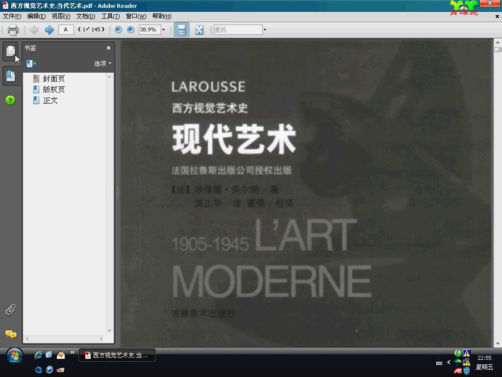The height and width of the screenshot is (377, 502).
Task: Click the Adobe Reader taskbar button
Action: (x=117, y=355)
